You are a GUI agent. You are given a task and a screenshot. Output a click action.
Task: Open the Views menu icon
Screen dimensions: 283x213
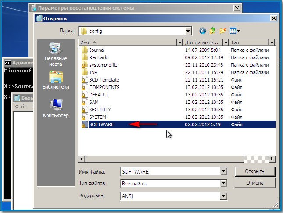235,31
